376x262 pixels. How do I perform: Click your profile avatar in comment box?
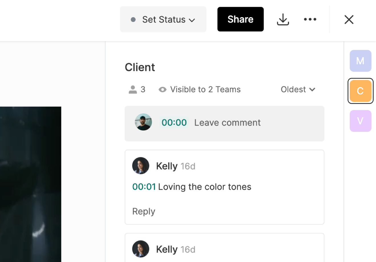coord(143,122)
